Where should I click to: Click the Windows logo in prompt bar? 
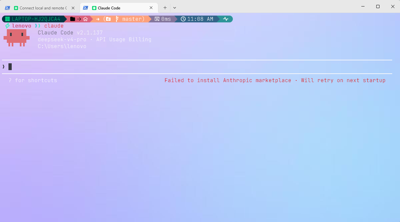(x=7, y=19)
